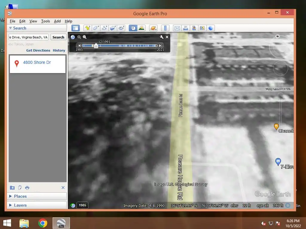This screenshot has height=229, width=306.
Task: Click the Print icon in toolbar
Action: click(x=185, y=28)
